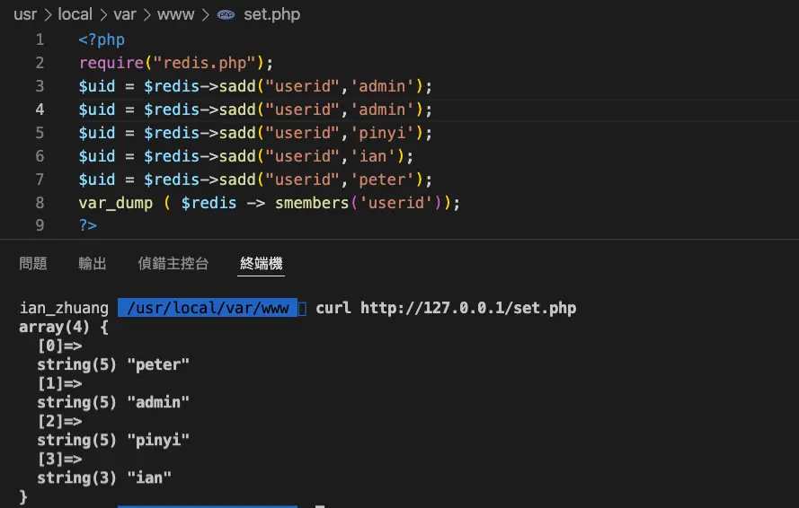The width and height of the screenshot is (799, 508).
Task: Click line number 1 in the gutter
Action: point(40,39)
